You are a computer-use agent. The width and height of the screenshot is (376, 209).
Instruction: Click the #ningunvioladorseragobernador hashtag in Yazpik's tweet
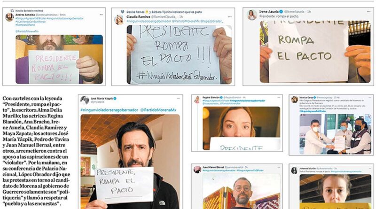coord(110,110)
